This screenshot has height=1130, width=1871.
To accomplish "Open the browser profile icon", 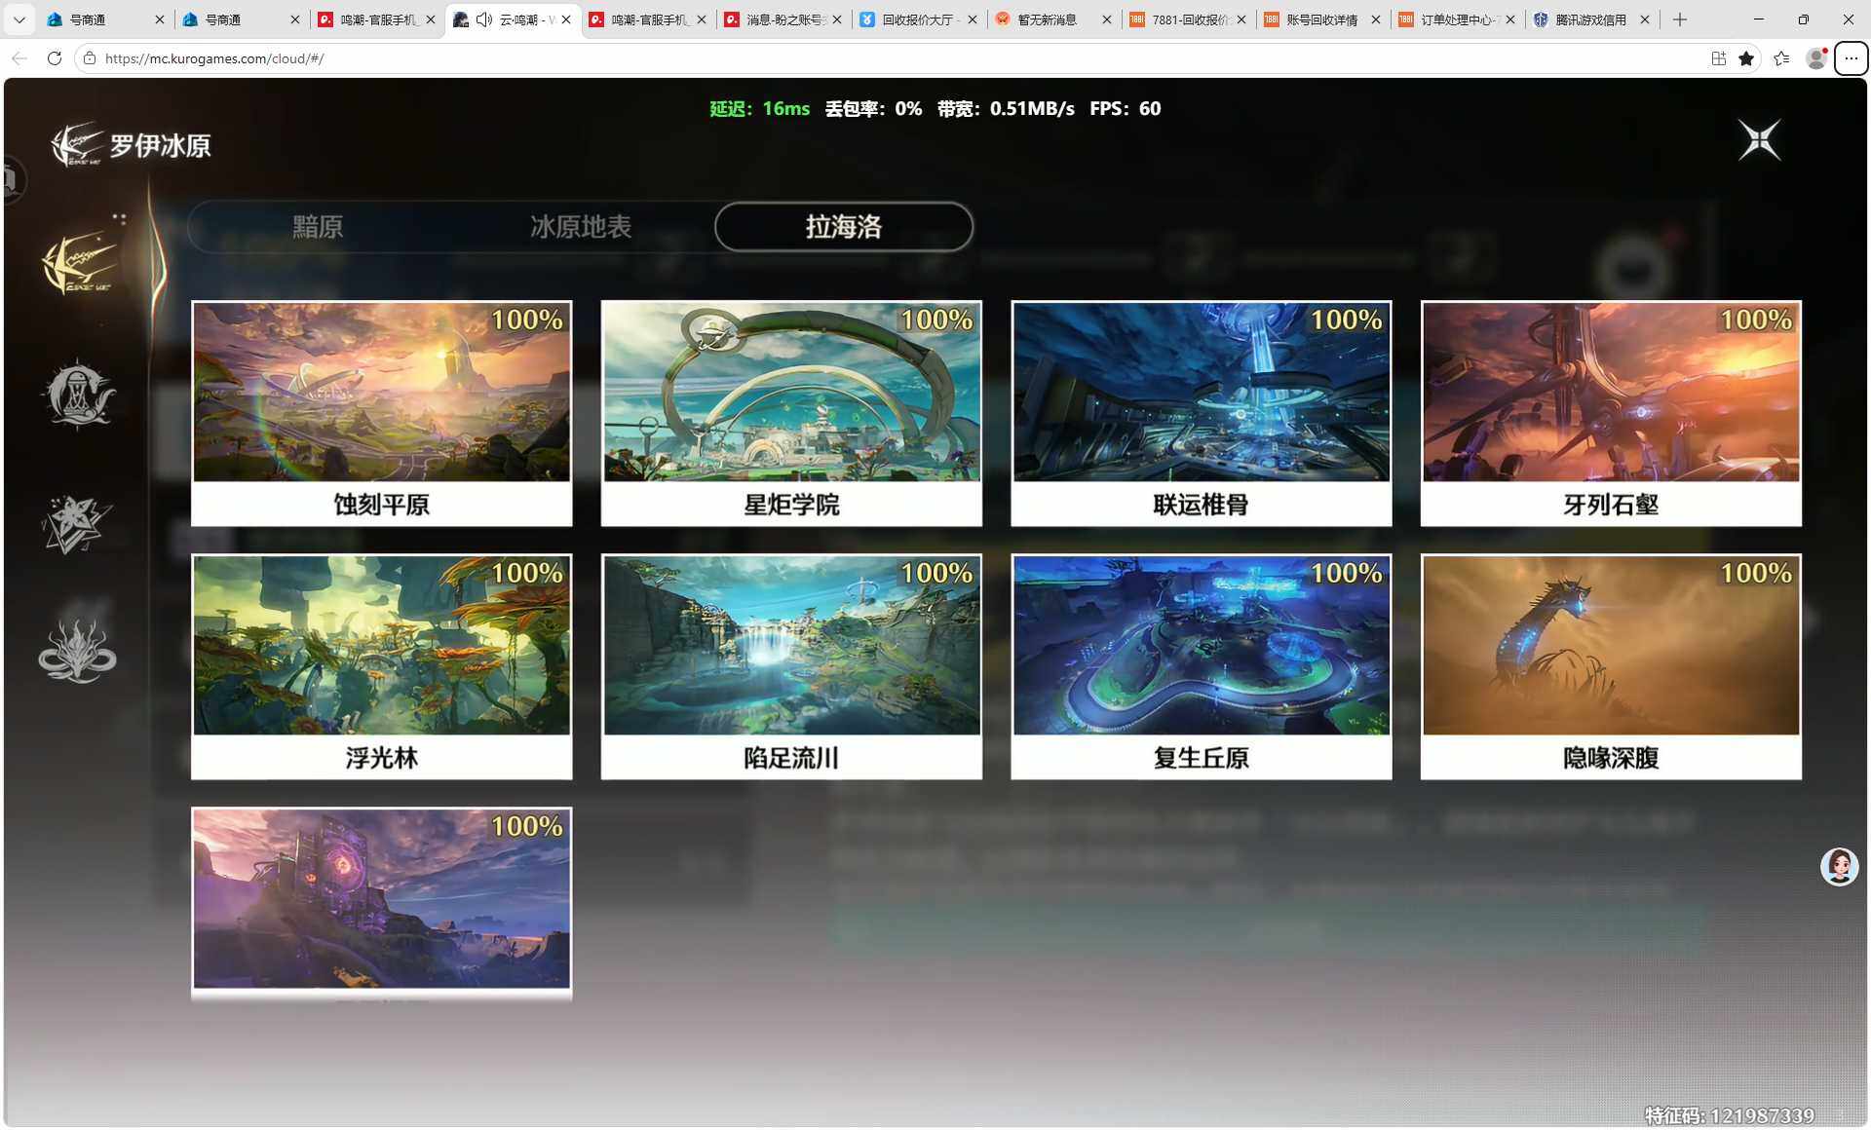I will 1816,58.
